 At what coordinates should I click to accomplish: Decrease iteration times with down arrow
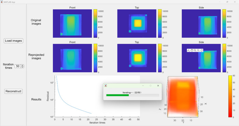(x=23, y=67)
